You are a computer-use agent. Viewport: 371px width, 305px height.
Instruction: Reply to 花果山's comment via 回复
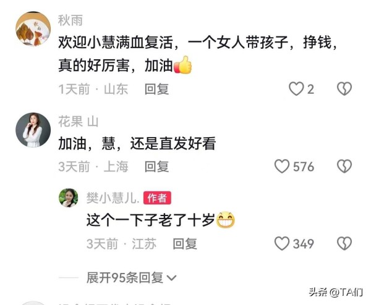click(x=156, y=167)
